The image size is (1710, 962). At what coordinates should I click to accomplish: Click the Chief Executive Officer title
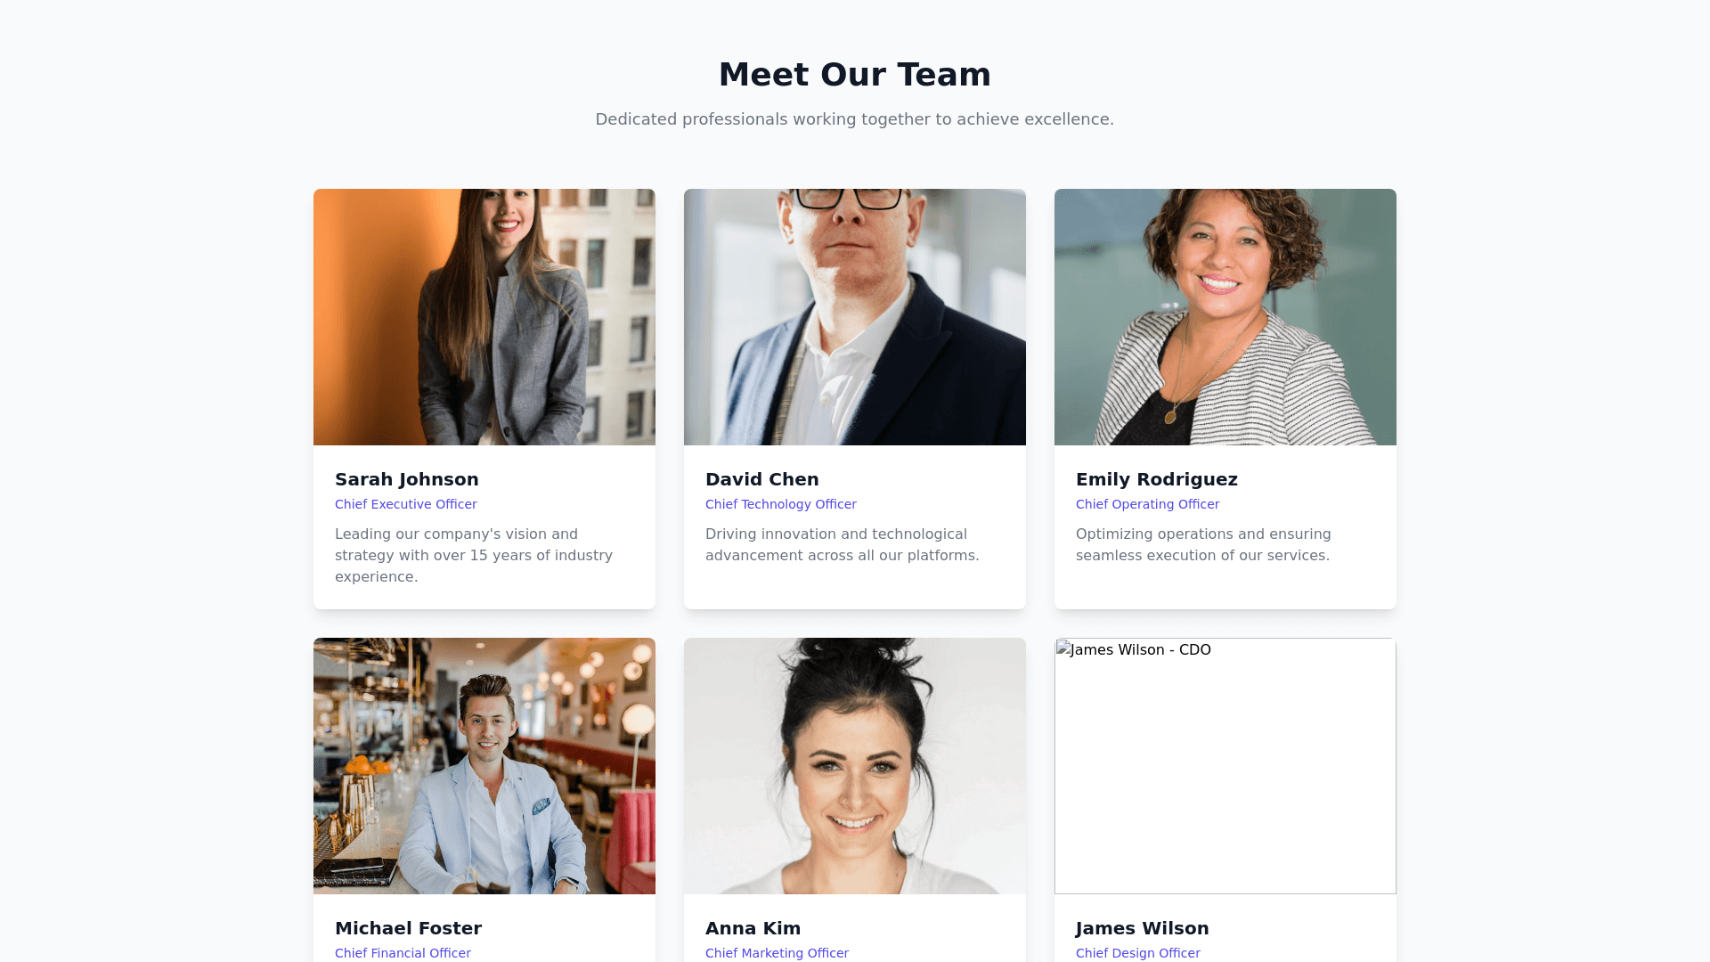tap(406, 504)
